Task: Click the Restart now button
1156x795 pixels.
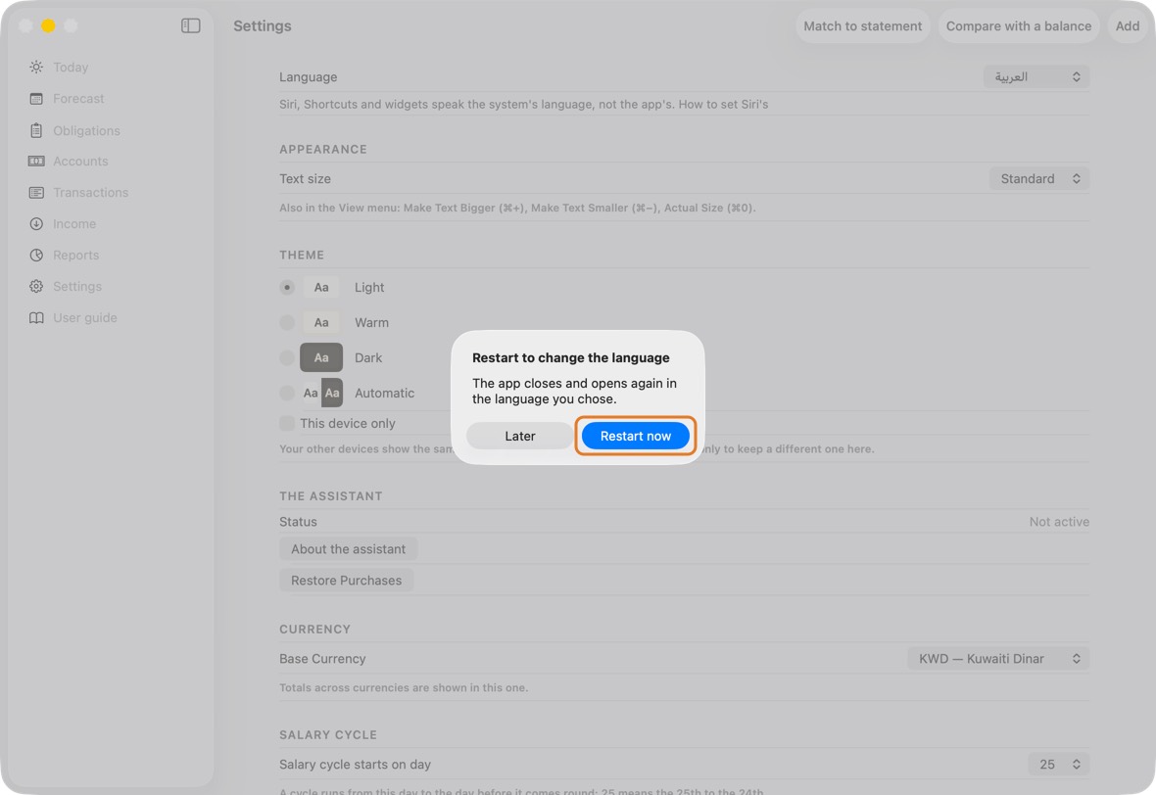Action: 636,437
